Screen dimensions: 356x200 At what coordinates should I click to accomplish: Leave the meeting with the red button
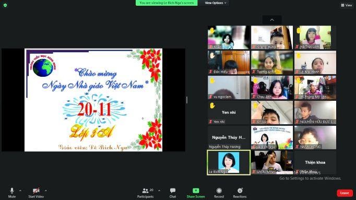click(x=345, y=193)
